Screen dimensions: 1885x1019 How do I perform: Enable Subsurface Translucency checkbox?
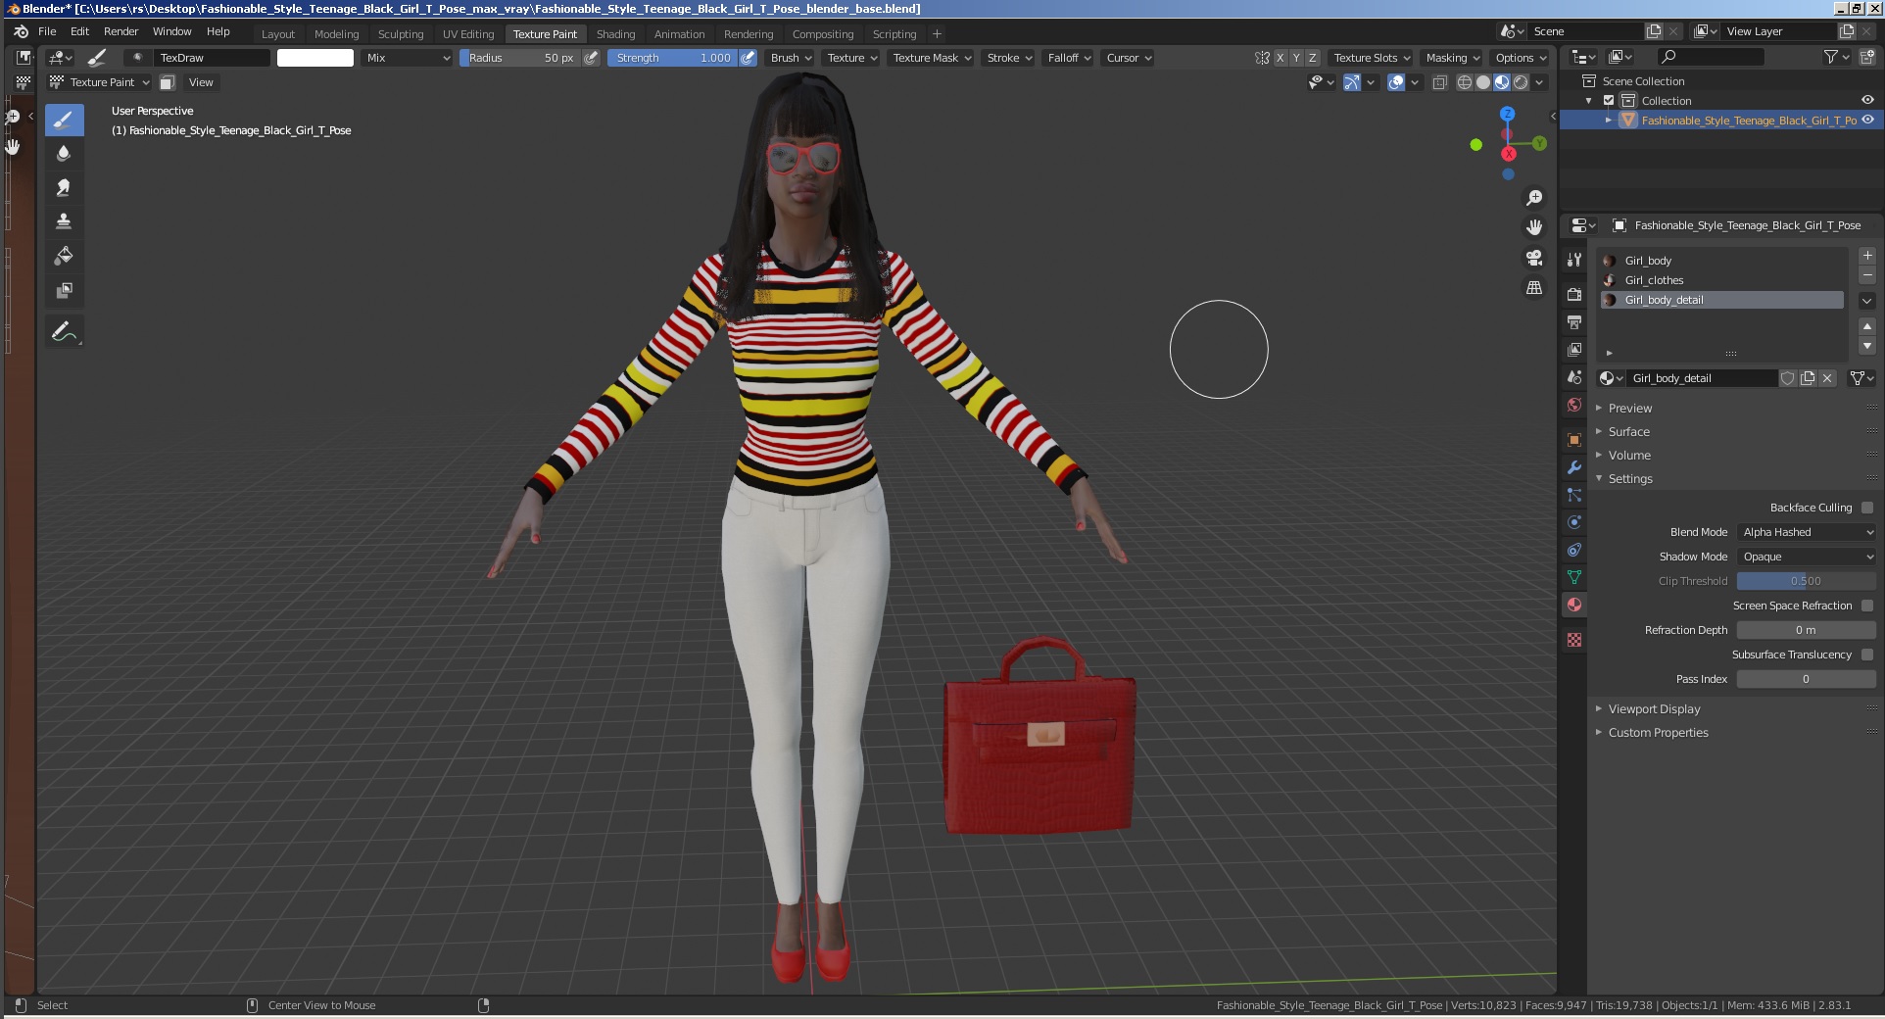[x=1867, y=655]
